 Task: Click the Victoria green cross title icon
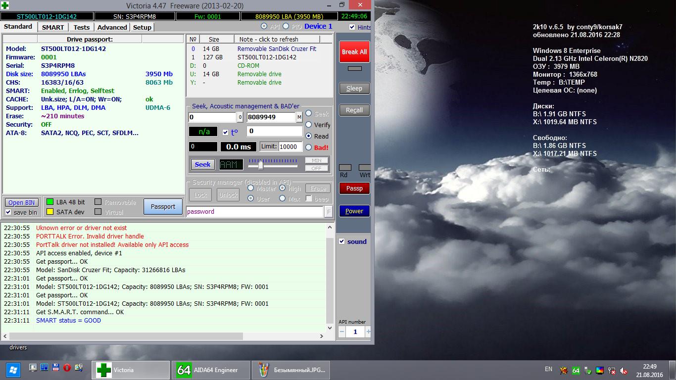(5, 5)
